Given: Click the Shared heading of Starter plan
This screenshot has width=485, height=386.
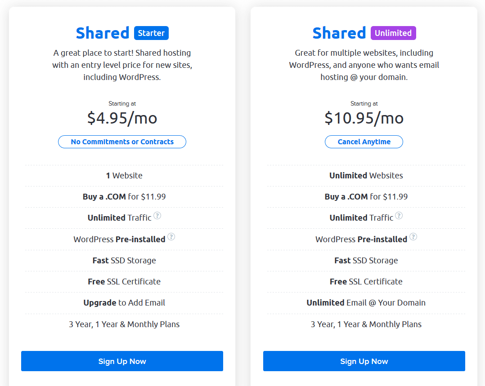Looking at the screenshot, I should [x=103, y=33].
